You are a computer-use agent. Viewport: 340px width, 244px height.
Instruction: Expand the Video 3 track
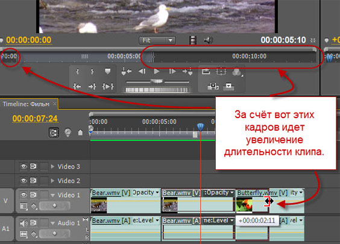click(x=52, y=166)
